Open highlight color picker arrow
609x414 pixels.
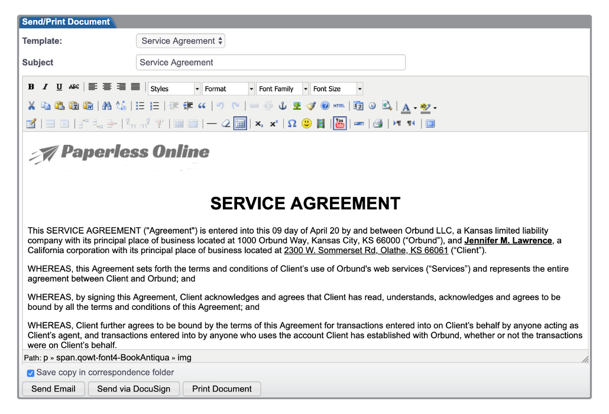pos(435,108)
